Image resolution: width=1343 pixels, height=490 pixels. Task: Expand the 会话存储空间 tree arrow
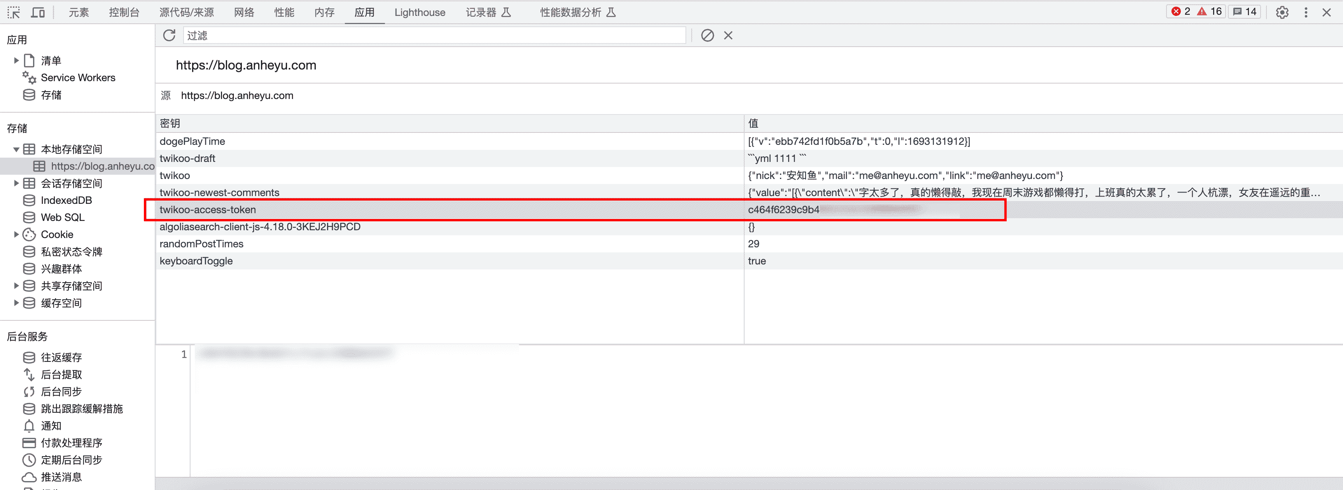pyautogui.click(x=16, y=183)
